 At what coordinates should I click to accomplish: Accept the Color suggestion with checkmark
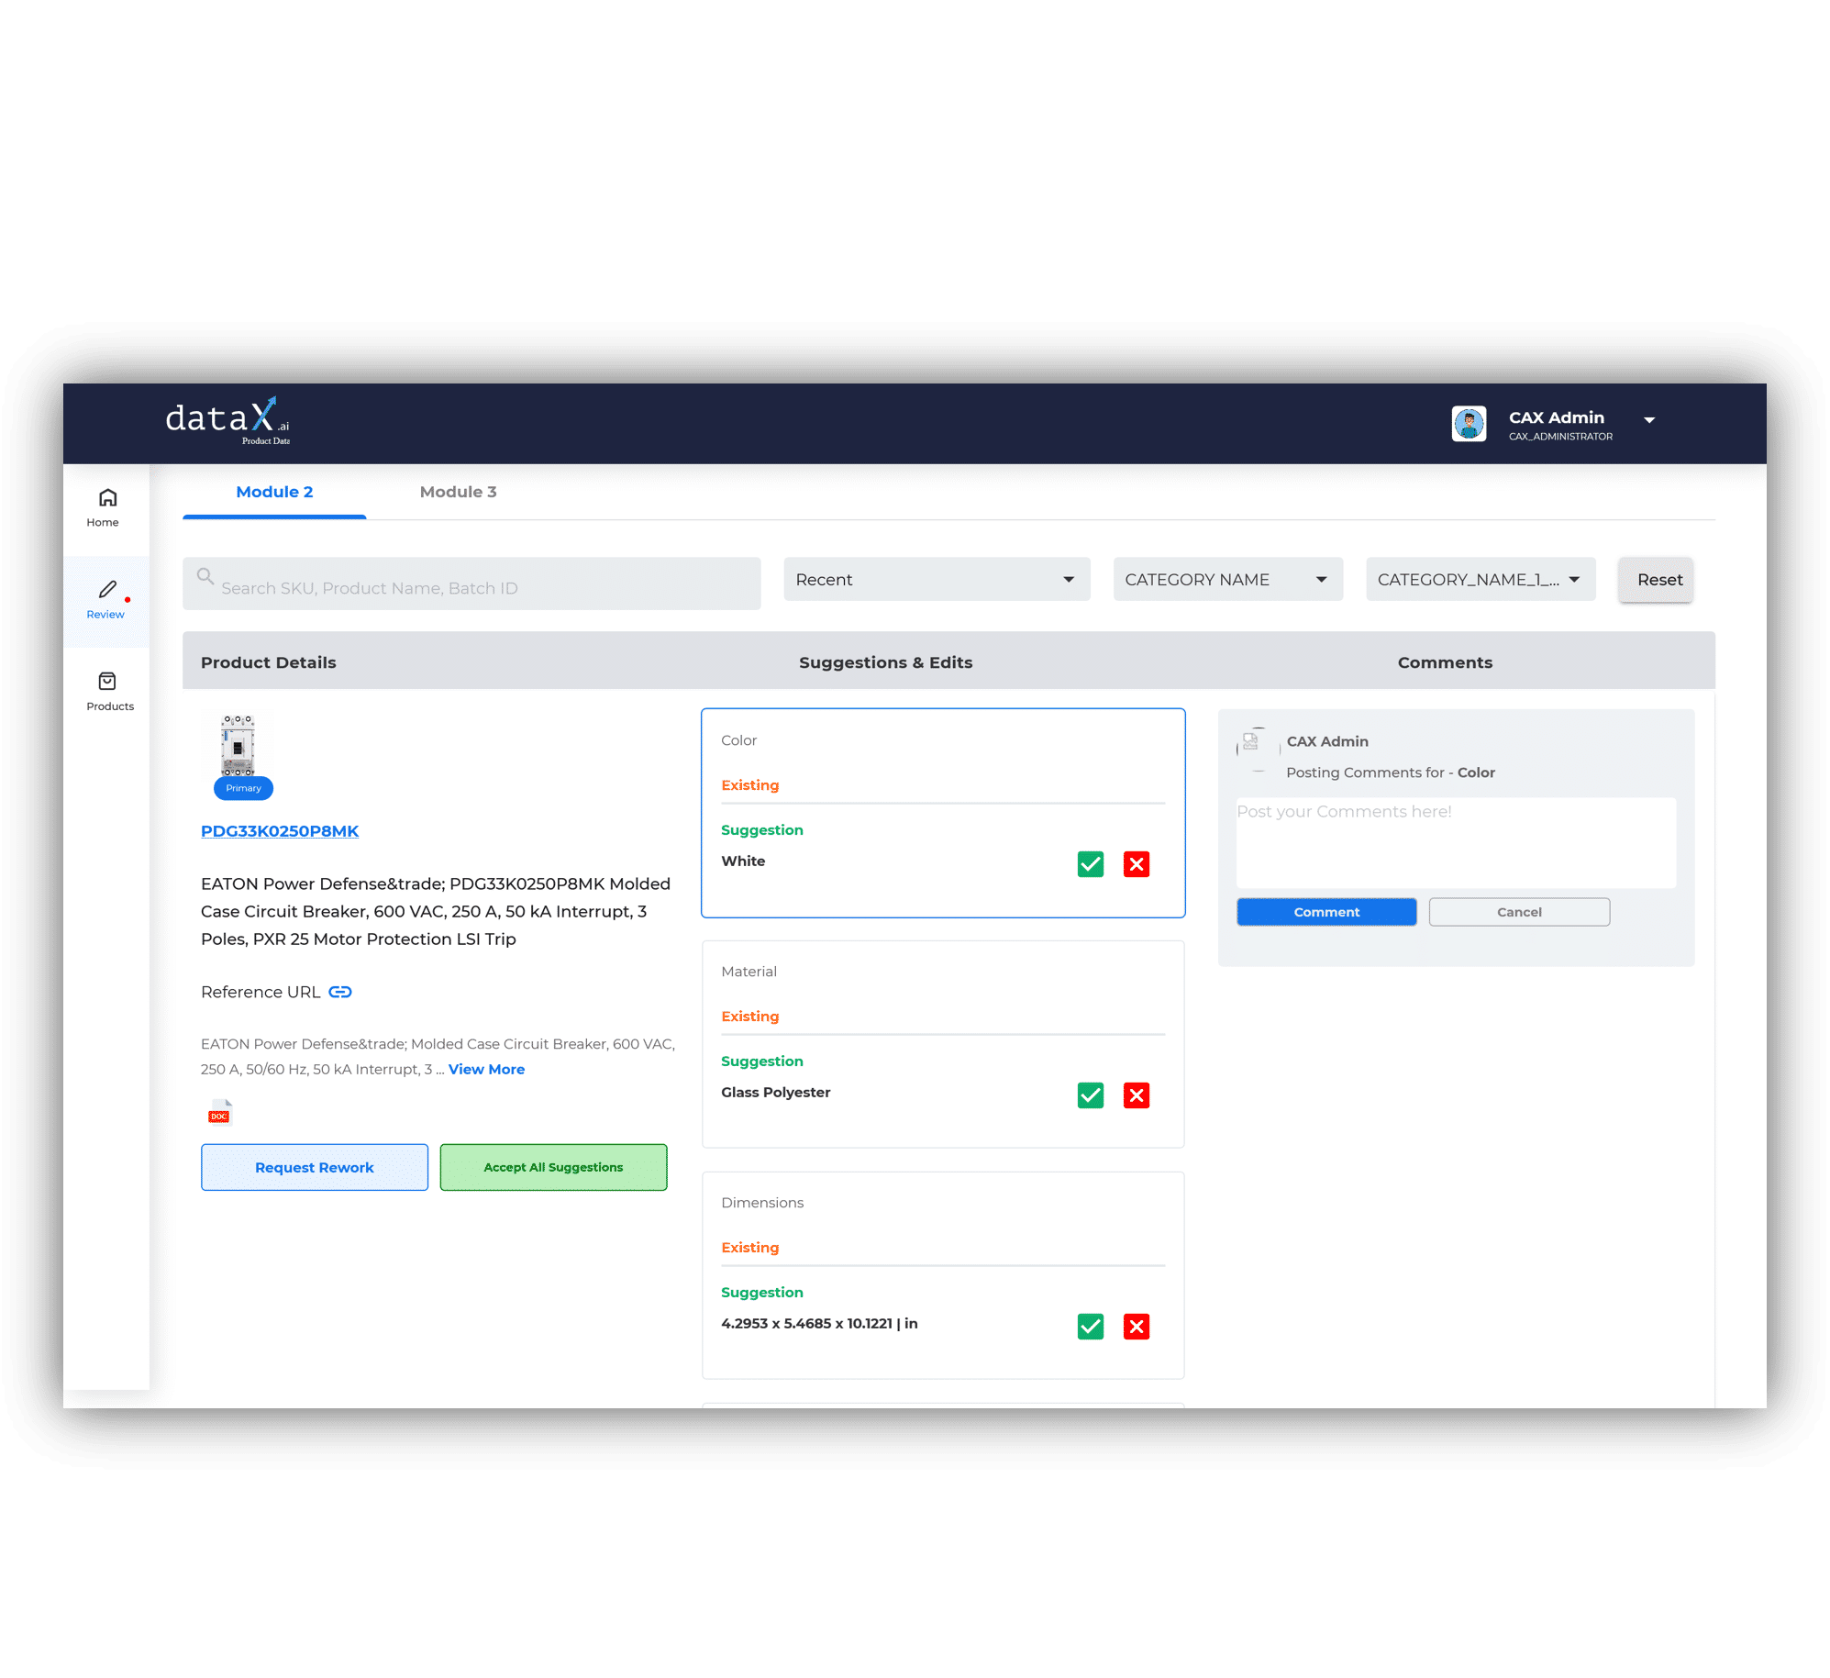(1091, 863)
